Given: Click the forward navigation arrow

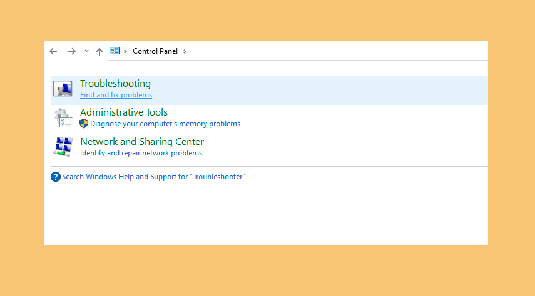Looking at the screenshot, I should [x=72, y=51].
